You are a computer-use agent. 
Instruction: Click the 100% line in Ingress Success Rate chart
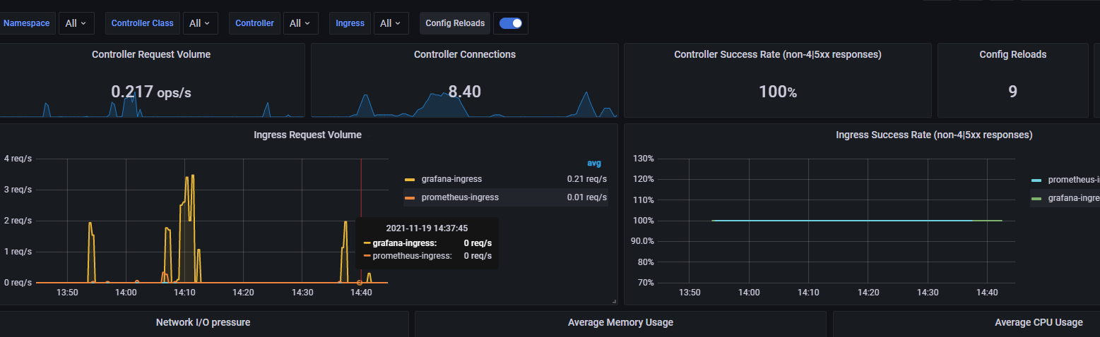click(857, 221)
